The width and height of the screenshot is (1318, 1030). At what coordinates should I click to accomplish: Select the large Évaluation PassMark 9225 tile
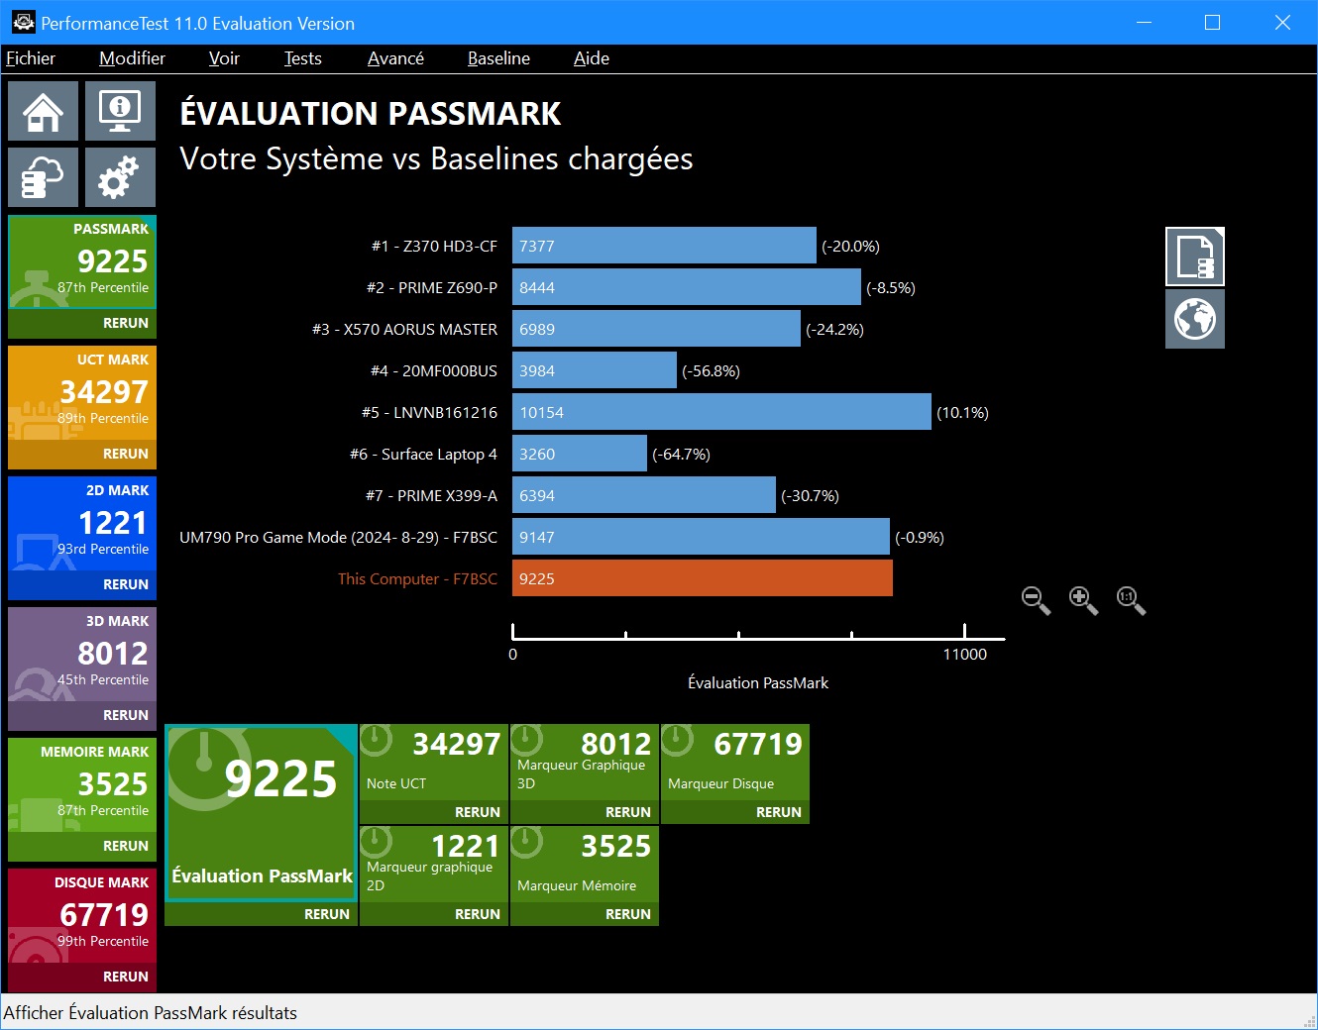pos(262,812)
